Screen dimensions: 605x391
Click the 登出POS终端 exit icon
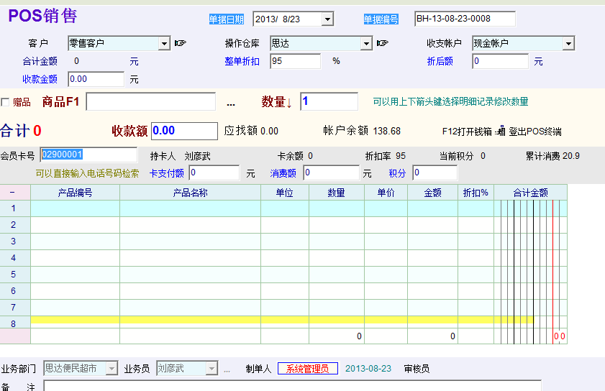tap(501, 131)
